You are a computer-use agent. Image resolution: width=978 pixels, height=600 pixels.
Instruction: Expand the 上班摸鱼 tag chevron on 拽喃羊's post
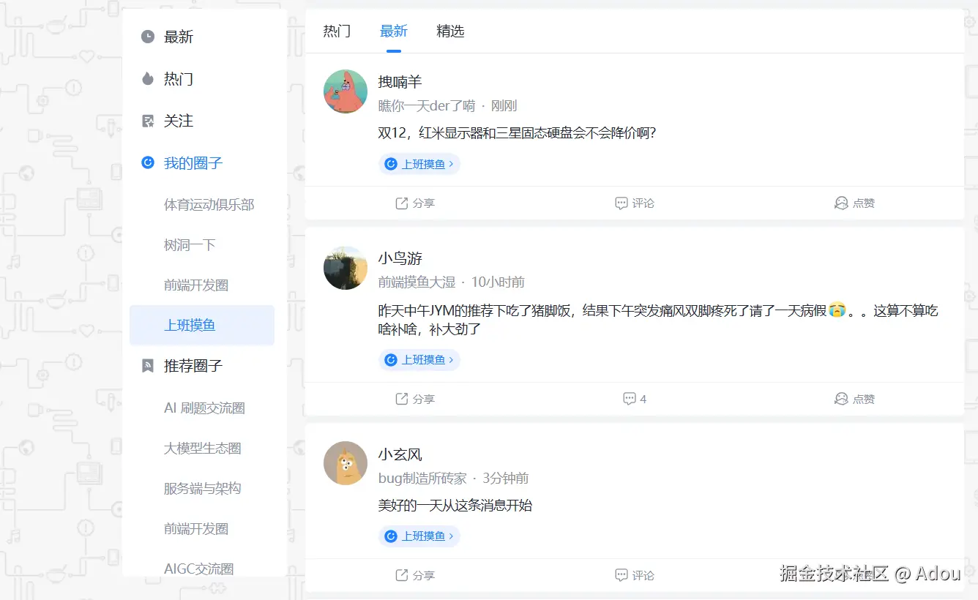pos(452,164)
